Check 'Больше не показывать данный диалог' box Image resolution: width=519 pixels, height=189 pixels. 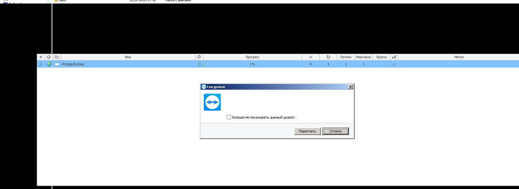(x=229, y=117)
